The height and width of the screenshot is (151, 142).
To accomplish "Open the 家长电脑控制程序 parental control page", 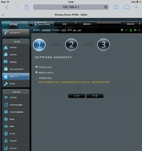I will [x=16, y=69].
